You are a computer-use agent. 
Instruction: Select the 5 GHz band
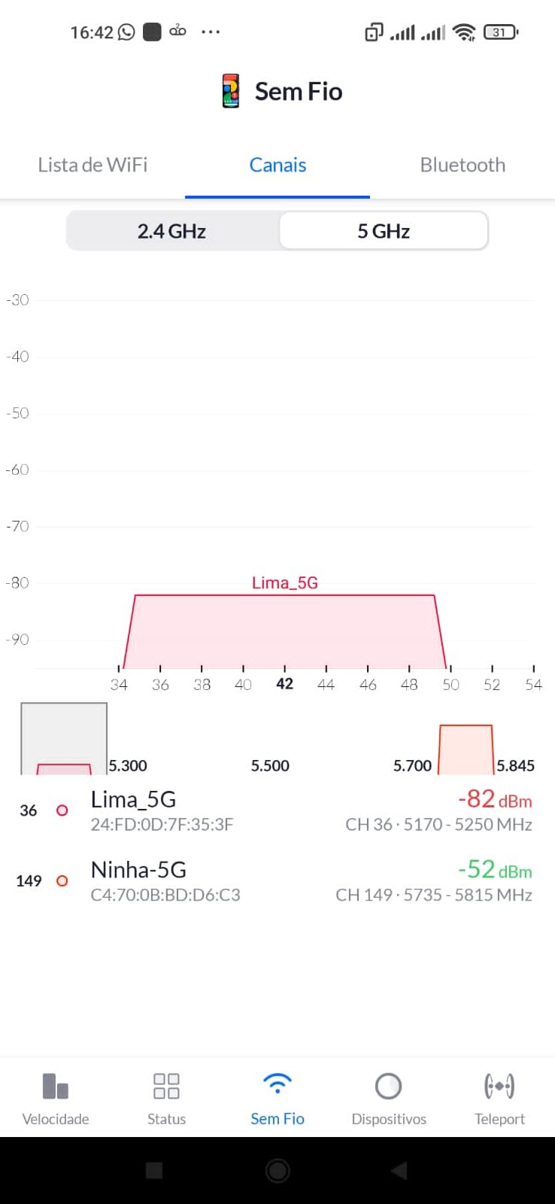coord(384,231)
